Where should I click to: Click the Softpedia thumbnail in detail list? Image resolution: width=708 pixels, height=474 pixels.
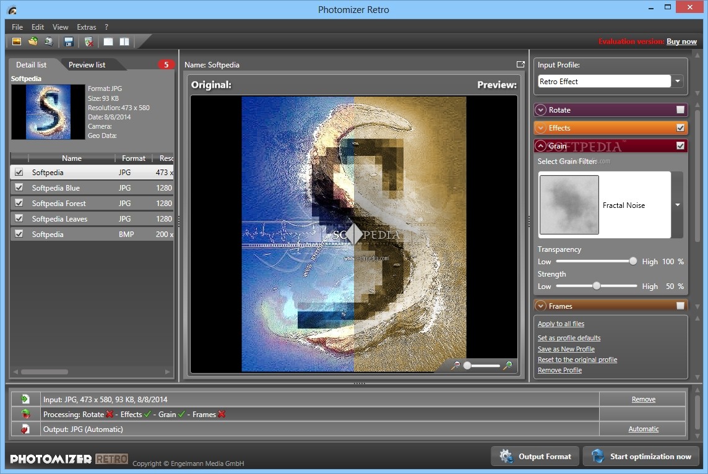48,111
